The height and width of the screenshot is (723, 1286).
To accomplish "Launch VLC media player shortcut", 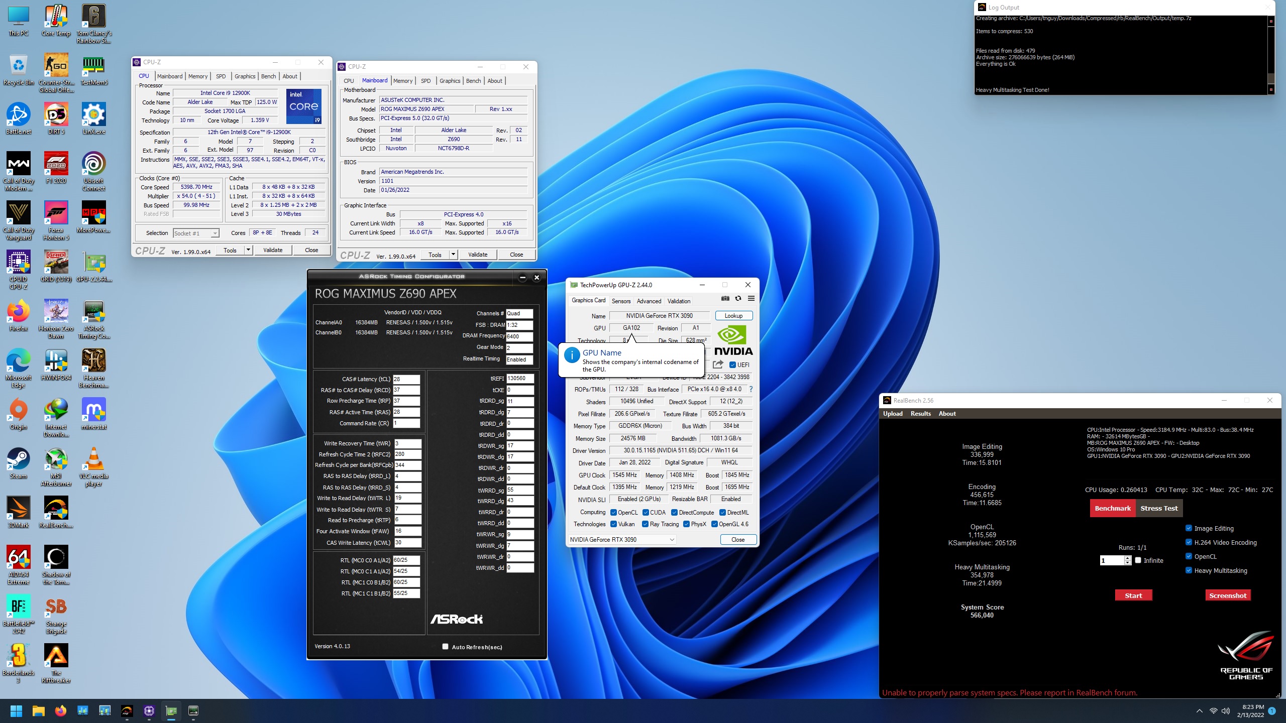I will click(93, 466).
